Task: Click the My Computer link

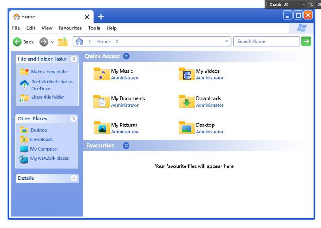Action: pyautogui.click(x=44, y=149)
